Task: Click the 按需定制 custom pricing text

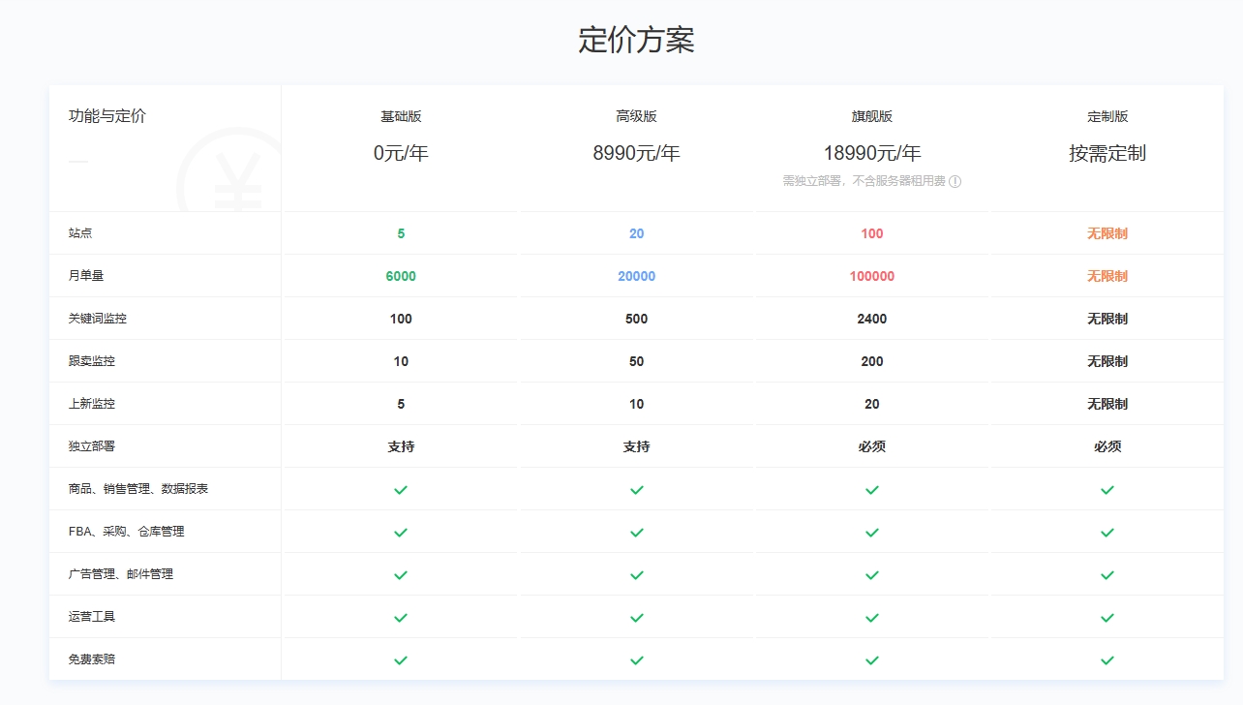Action: point(1107,153)
